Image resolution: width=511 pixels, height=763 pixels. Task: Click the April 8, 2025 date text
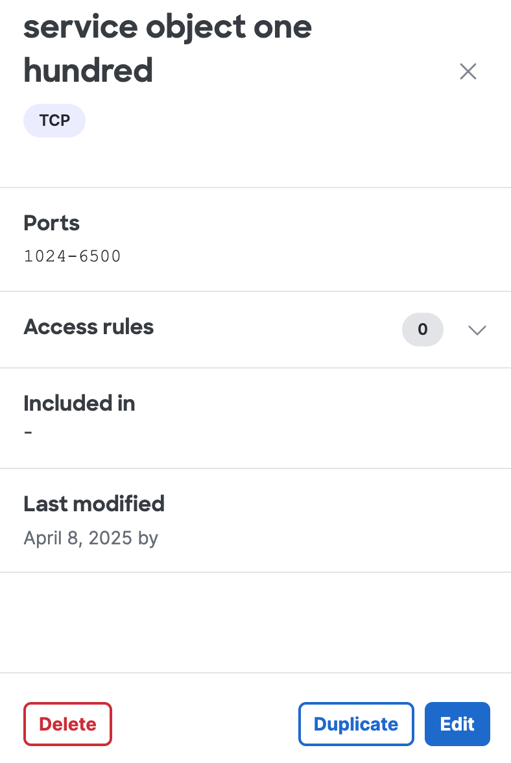pos(78,538)
